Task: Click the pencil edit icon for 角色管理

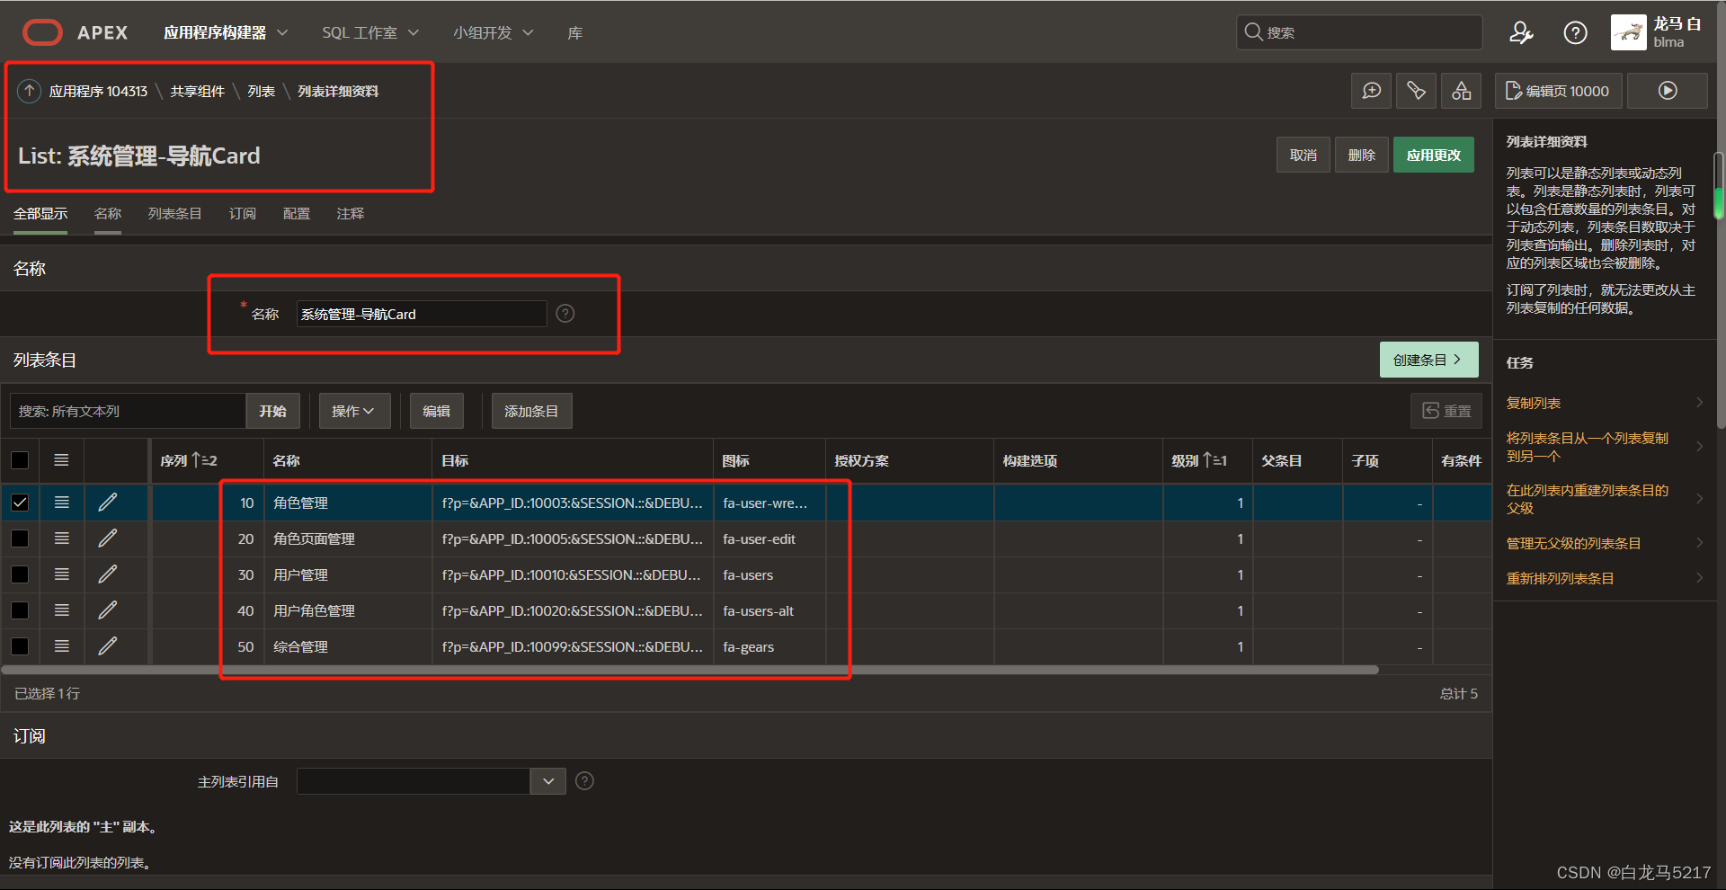Action: 108,503
